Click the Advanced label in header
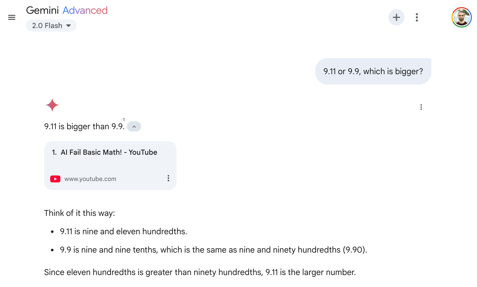This screenshot has height=287, width=477. point(85,10)
